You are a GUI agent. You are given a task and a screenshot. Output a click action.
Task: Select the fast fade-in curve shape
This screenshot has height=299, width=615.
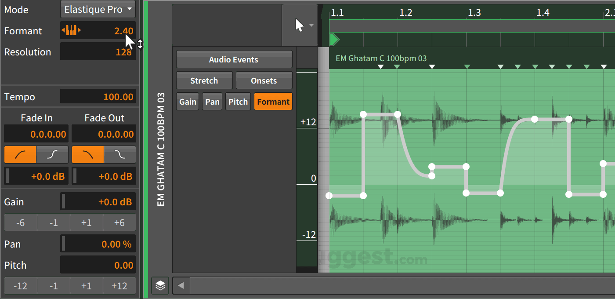[x=20, y=154]
